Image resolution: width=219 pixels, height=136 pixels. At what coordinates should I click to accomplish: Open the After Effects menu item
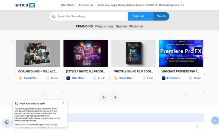tap(67, 5)
